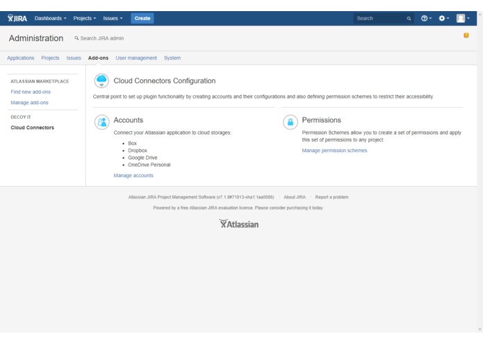Click the Accounts section heading
The image size is (483, 343).
(x=129, y=120)
